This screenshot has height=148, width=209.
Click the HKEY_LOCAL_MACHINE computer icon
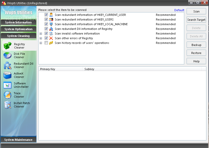click(51, 24)
